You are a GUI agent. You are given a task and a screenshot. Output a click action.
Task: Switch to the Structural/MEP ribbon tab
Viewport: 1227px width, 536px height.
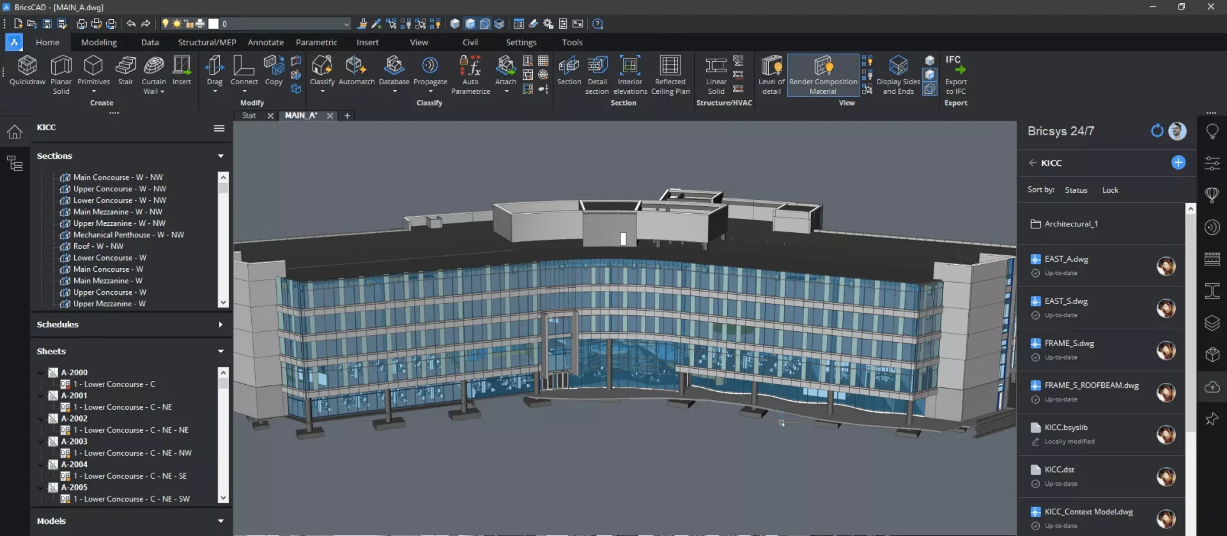(x=206, y=42)
